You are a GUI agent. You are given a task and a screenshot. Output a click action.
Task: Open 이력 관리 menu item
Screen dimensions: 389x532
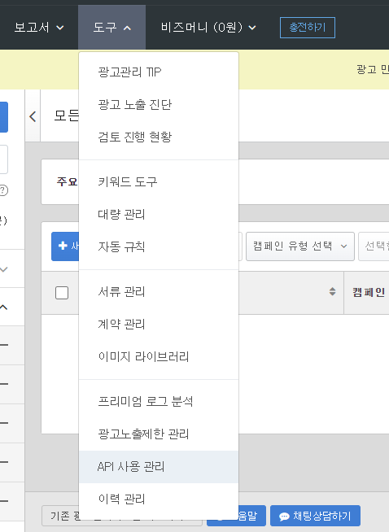(159, 499)
